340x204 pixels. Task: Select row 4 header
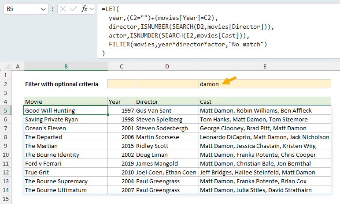click(x=5, y=102)
